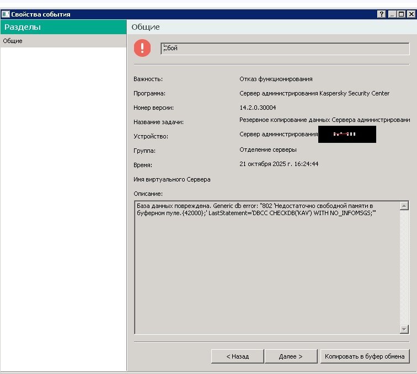Click the Отделение серверы group value
Viewport: 417px width, 374px height.
[268, 149]
